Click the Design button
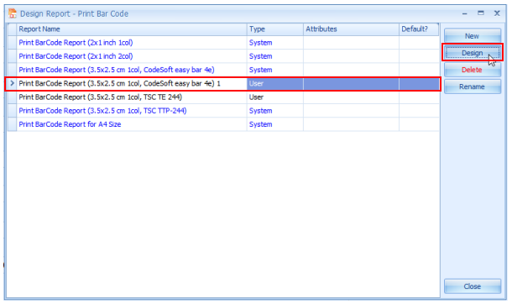Viewport: 512px width, 304px height. pos(473,53)
